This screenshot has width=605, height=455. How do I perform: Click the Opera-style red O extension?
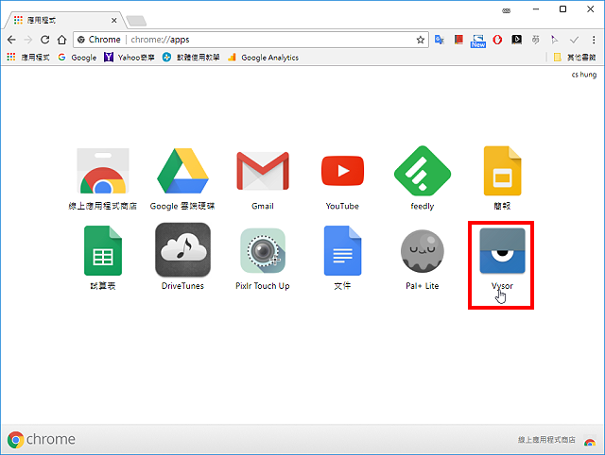click(x=497, y=40)
